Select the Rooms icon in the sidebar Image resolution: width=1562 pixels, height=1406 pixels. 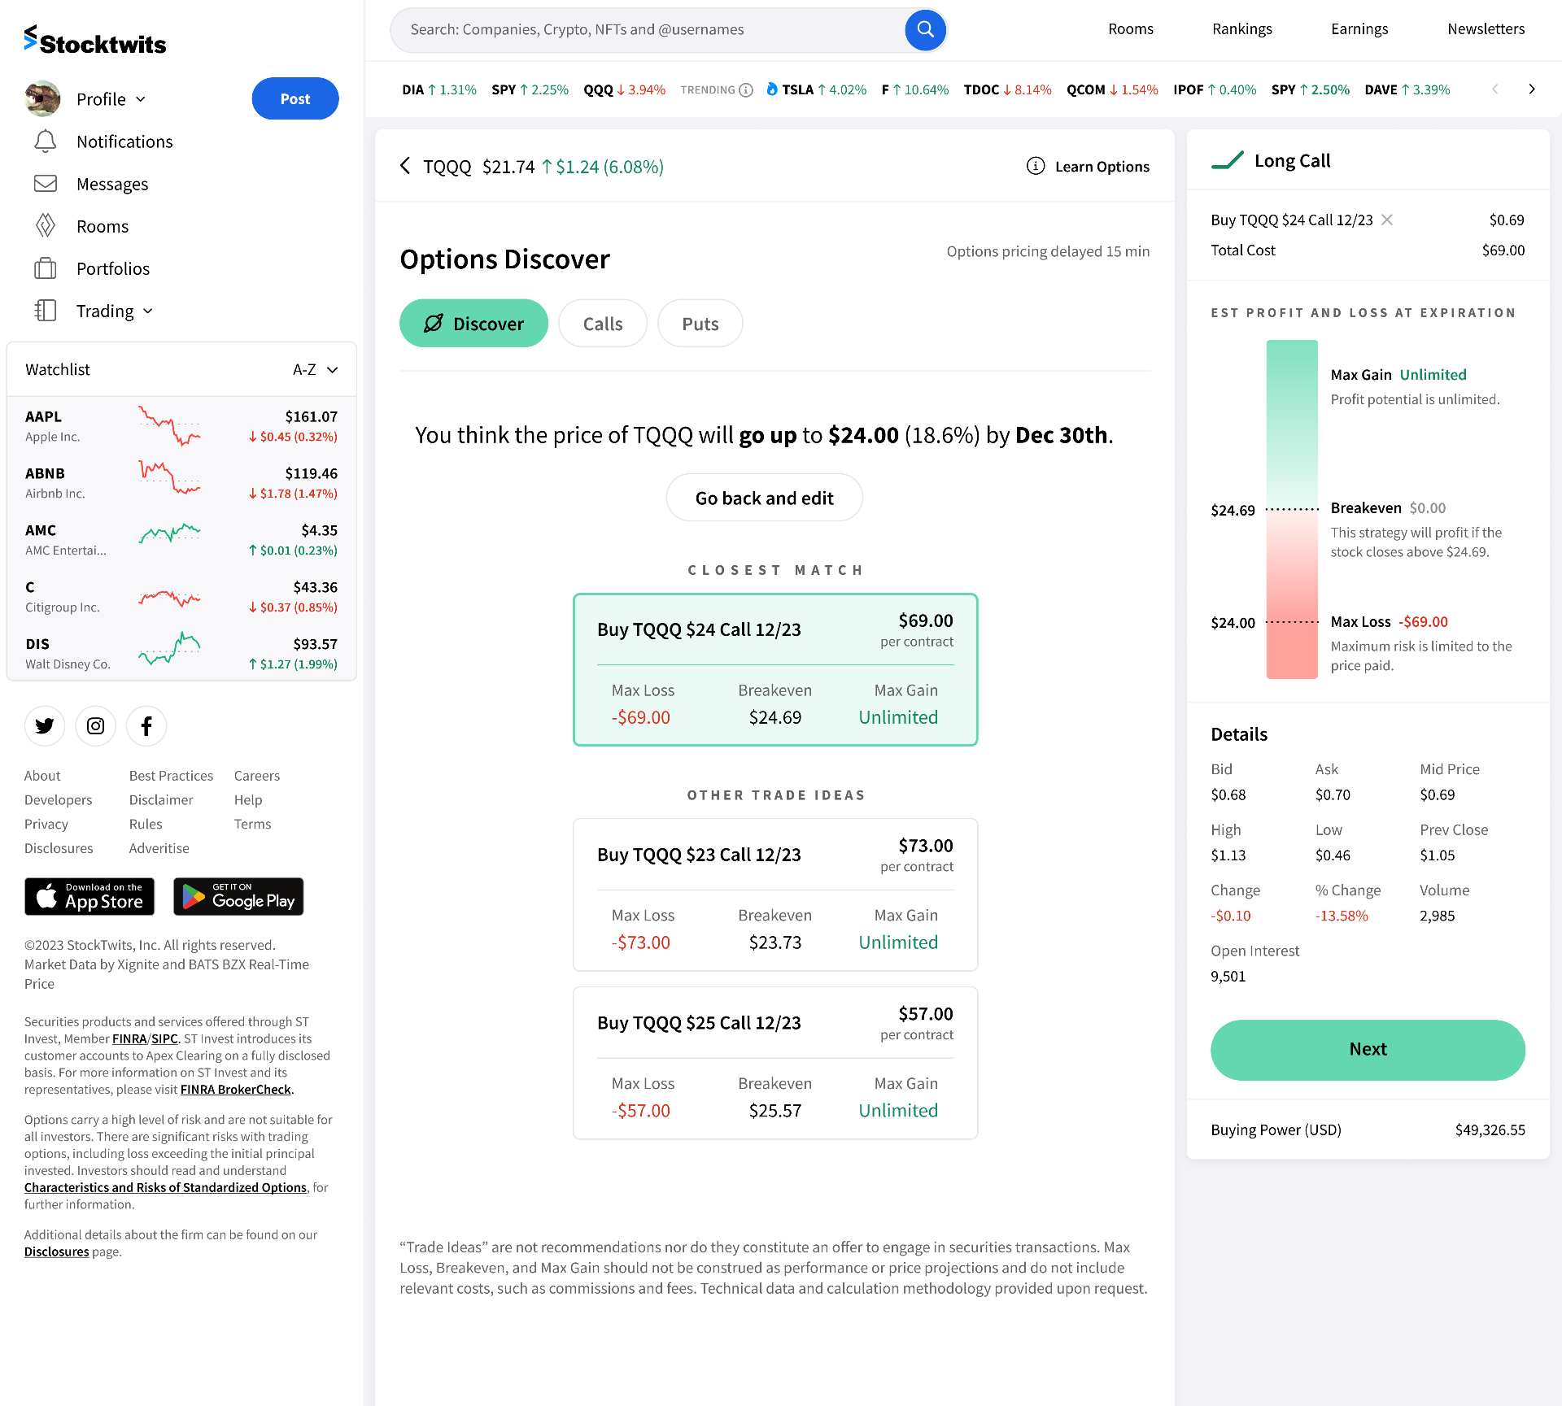pyautogui.click(x=46, y=226)
